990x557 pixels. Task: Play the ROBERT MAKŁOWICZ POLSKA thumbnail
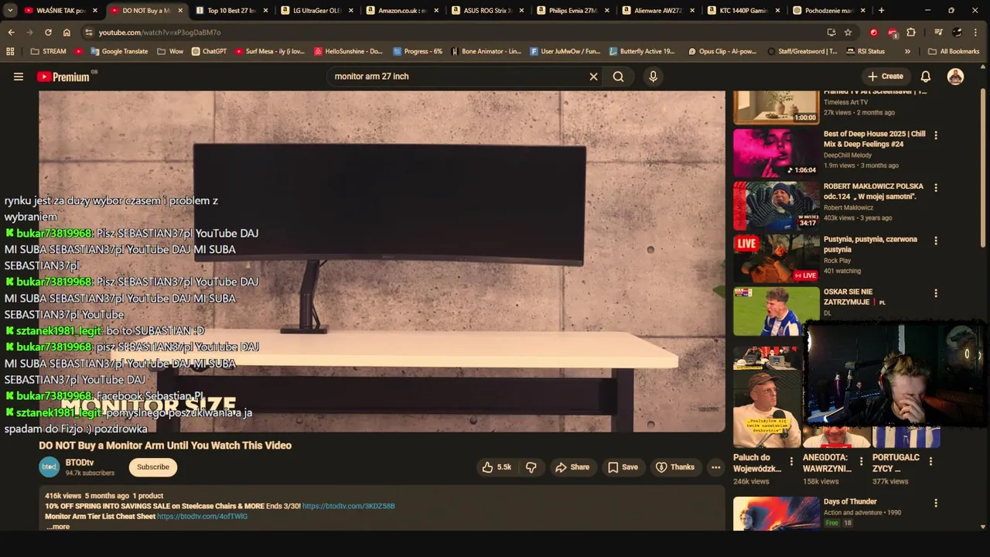coord(776,205)
